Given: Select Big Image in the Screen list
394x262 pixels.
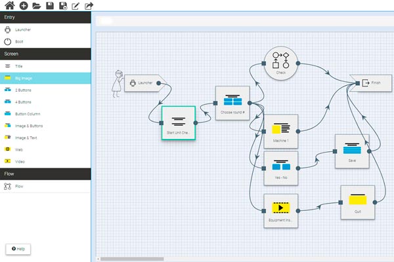Looking at the screenshot, I should pos(45,78).
